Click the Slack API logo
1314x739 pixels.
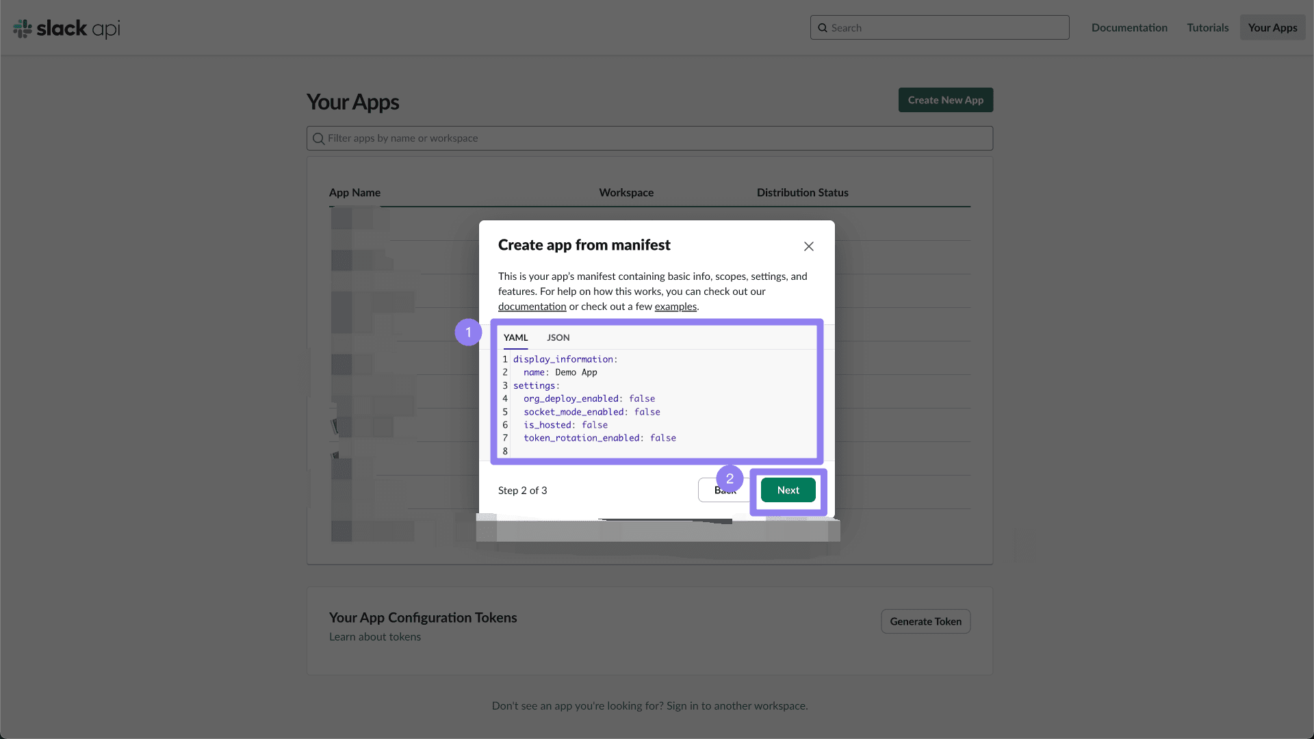66,28
